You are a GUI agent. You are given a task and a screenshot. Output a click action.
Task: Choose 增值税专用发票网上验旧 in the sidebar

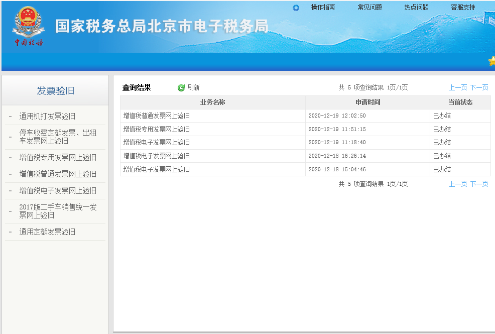[x=58, y=158]
